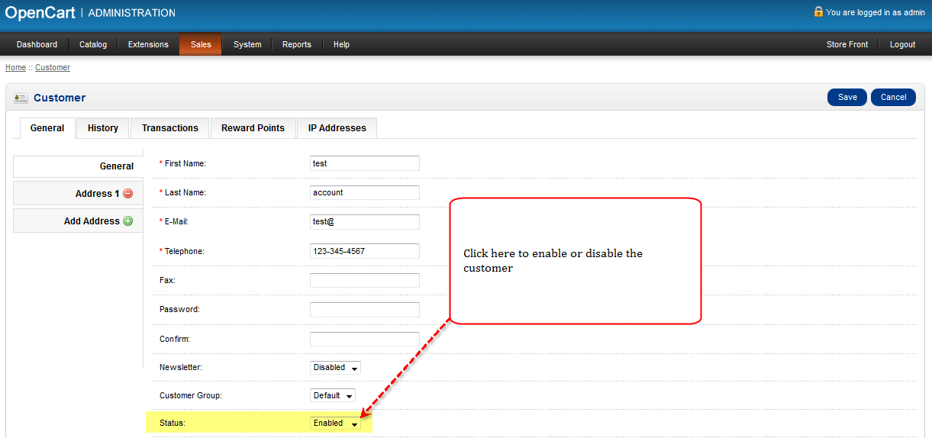Screen dimensions: 932x438
Task: Switch to the Reward Points tab
Action: click(253, 128)
